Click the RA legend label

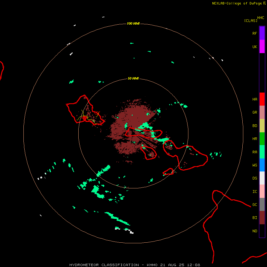(255, 152)
